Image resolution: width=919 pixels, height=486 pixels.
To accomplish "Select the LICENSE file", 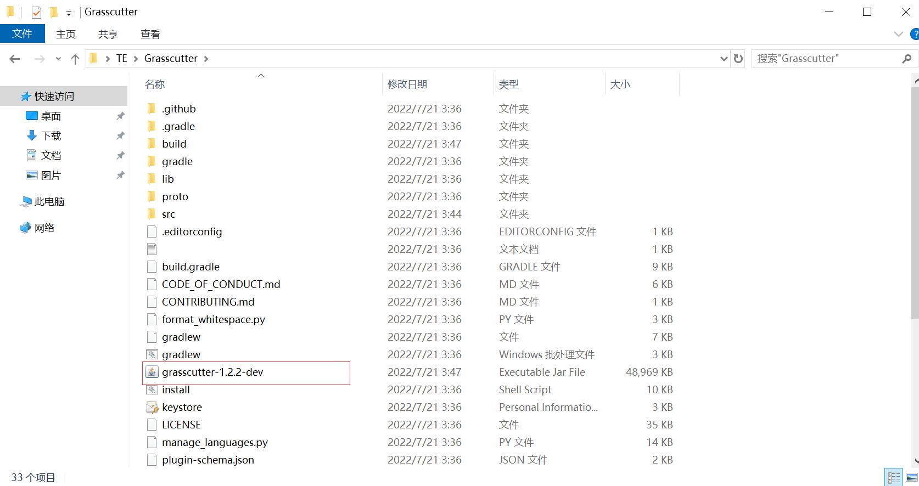I will (x=181, y=425).
